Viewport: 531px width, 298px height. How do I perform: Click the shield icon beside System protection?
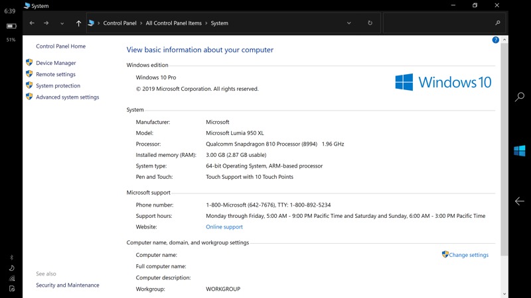pos(29,85)
